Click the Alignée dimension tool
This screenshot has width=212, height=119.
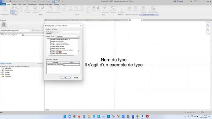click(x=65, y=9)
